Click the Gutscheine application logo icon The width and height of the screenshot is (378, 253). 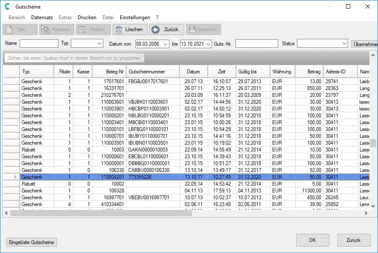click(7, 7)
